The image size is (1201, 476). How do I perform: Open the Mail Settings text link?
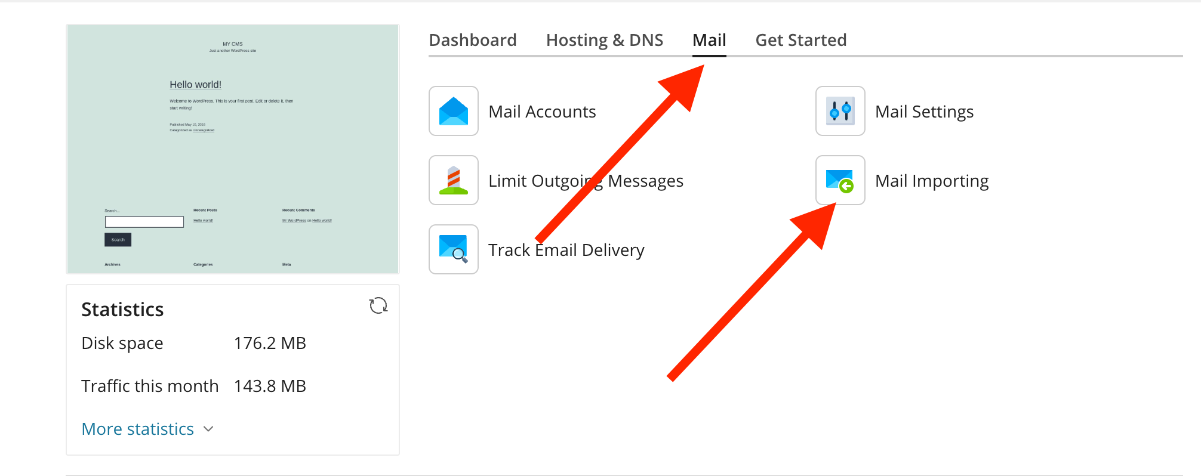pos(924,112)
